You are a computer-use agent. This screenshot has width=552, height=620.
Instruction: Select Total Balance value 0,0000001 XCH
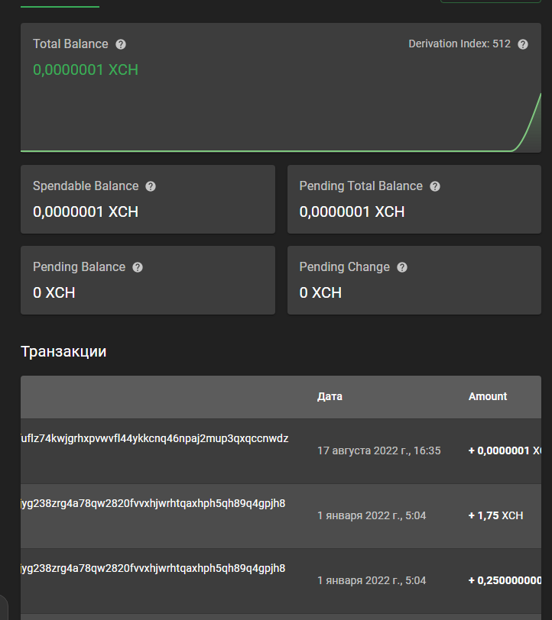[x=86, y=70]
